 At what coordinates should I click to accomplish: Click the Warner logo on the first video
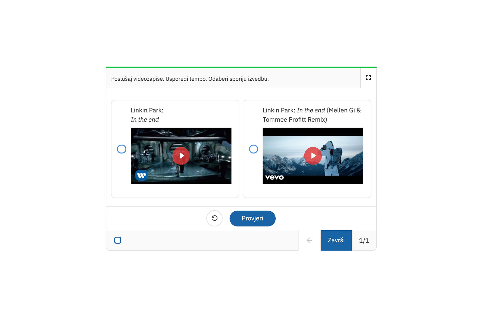click(141, 175)
